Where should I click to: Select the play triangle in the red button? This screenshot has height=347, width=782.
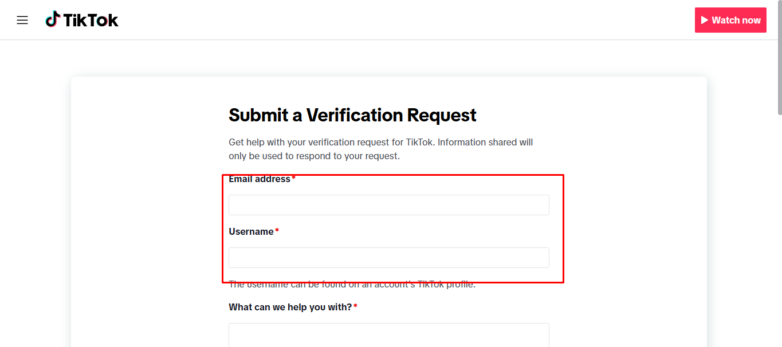[x=705, y=19]
